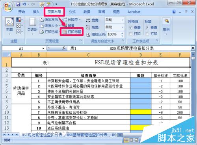Screen dimensions: 197x145
Task: Expand the formula bar
Action: pos(193,48)
